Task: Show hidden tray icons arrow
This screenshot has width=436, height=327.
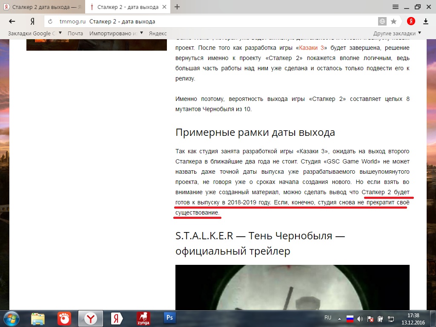Action: 339,319
